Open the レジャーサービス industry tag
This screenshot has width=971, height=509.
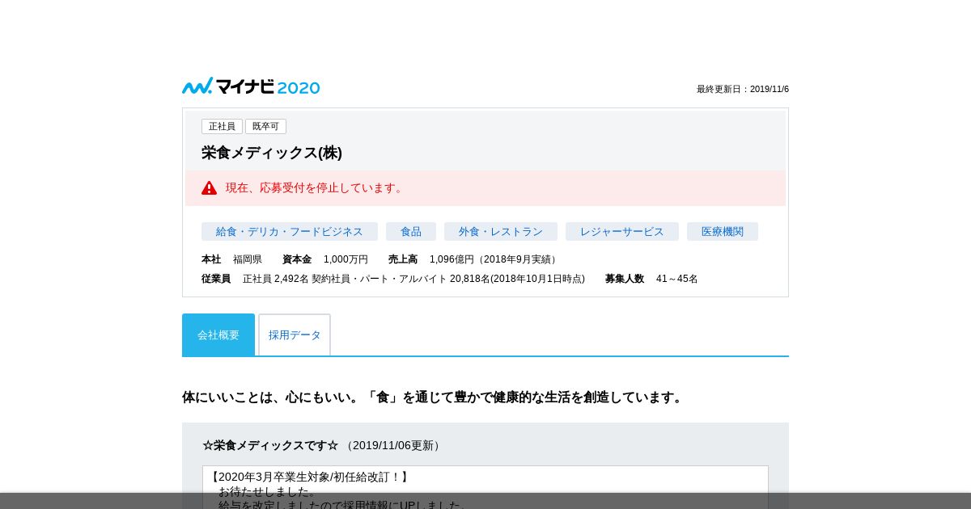[x=622, y=232]
